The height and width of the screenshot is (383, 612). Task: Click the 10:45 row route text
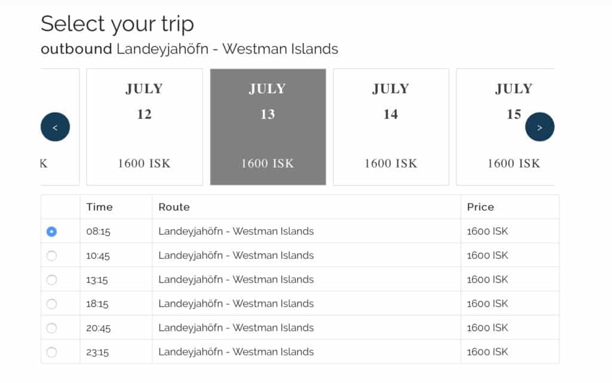pyautogui.click(x=235, y=255)
